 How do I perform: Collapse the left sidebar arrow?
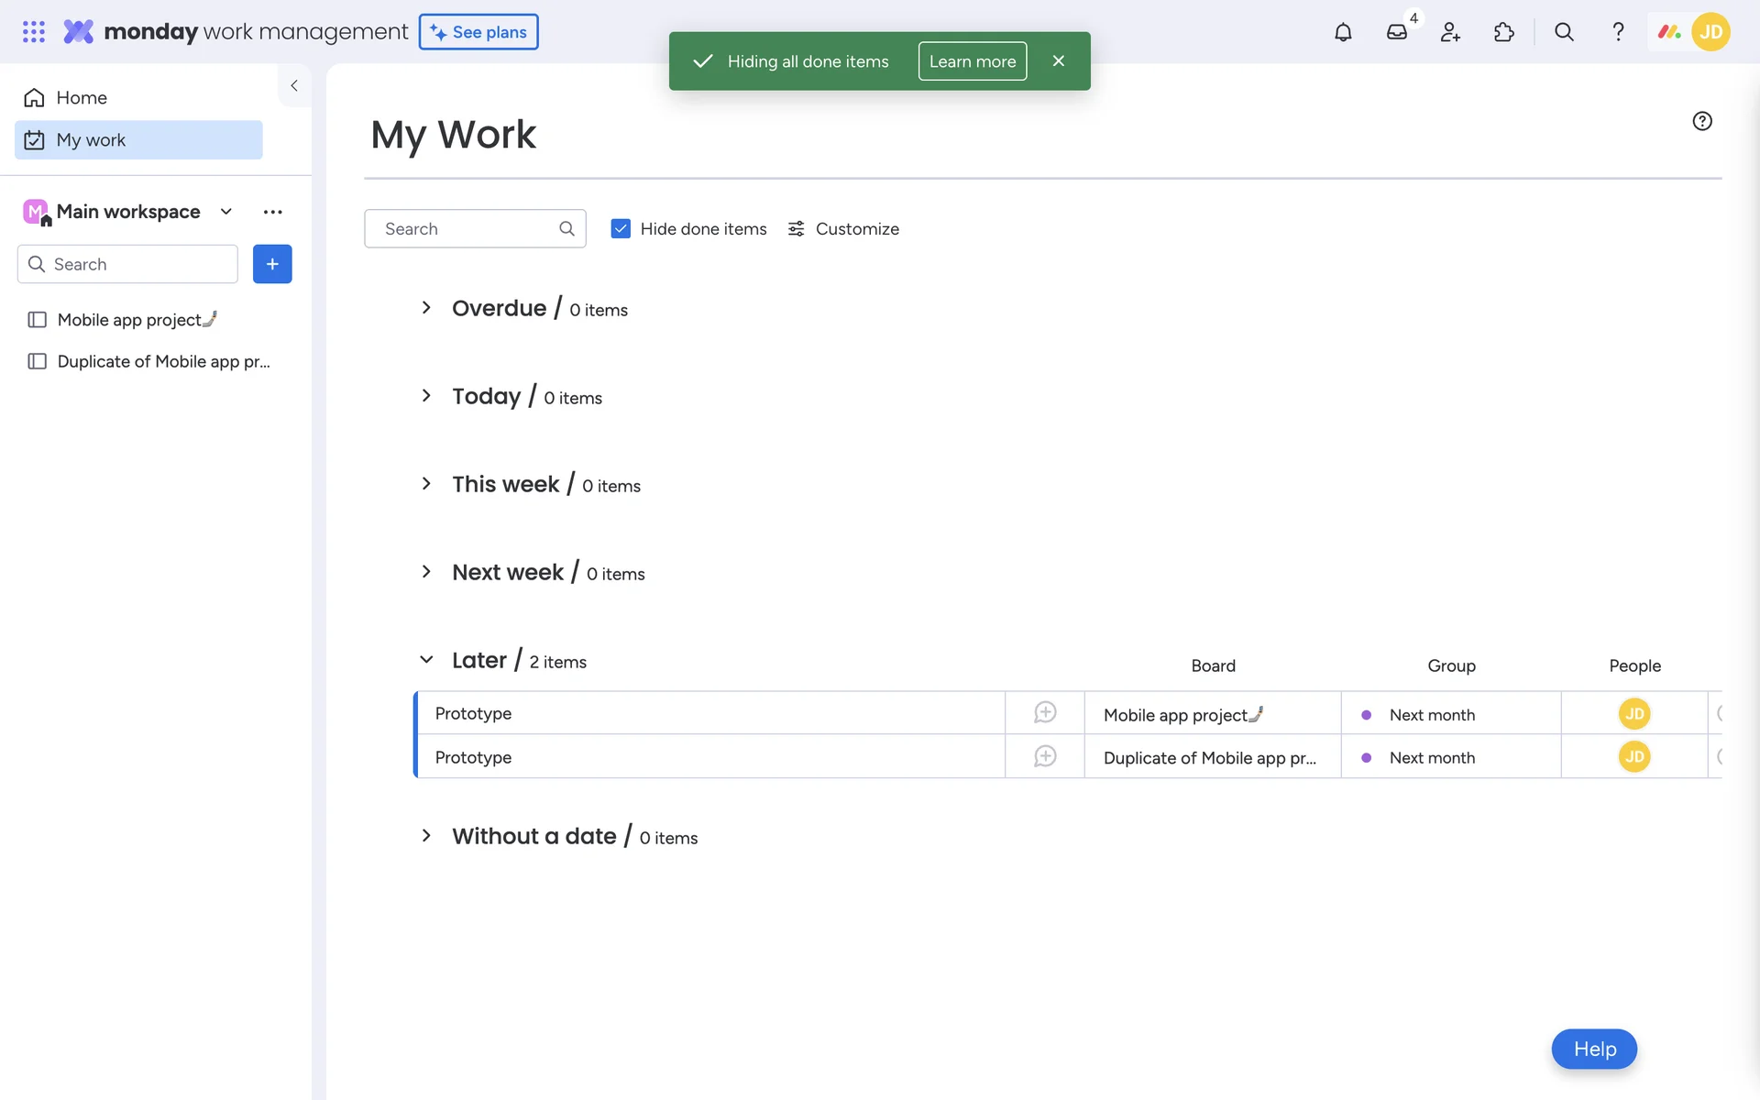coord(294,85)
